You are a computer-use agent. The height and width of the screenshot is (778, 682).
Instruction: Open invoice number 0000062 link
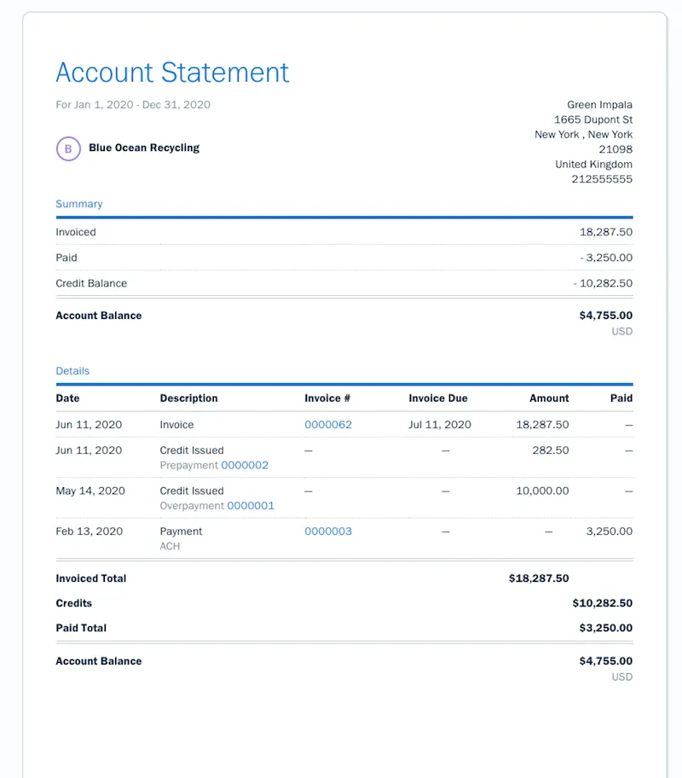tap(328, 425)
